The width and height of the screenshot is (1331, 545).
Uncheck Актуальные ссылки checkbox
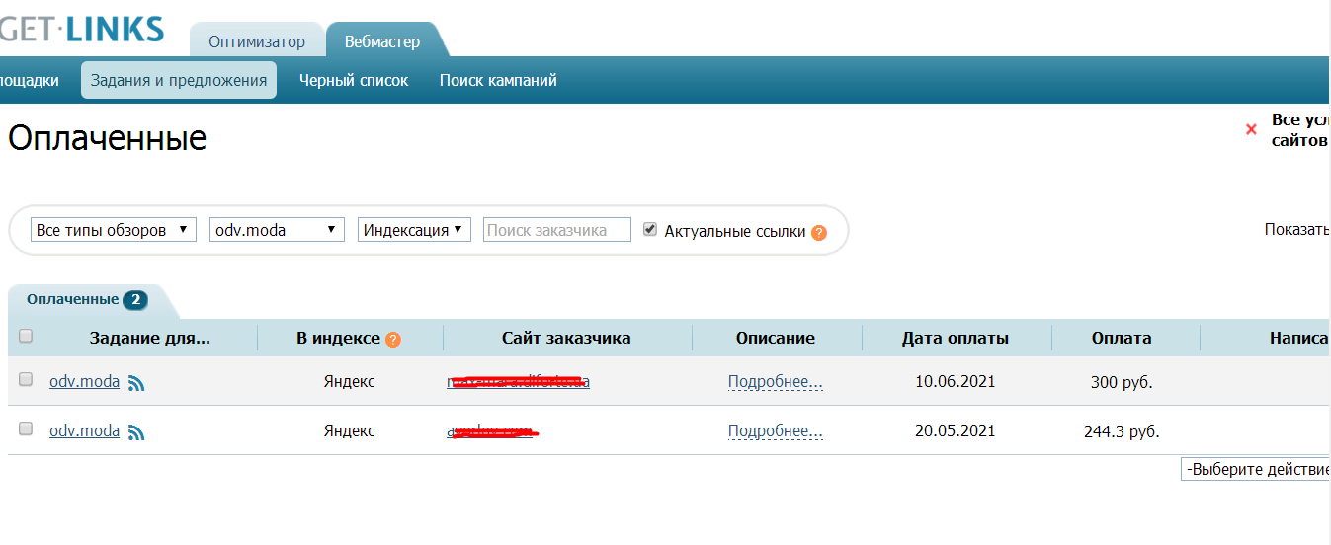(649, 229)
